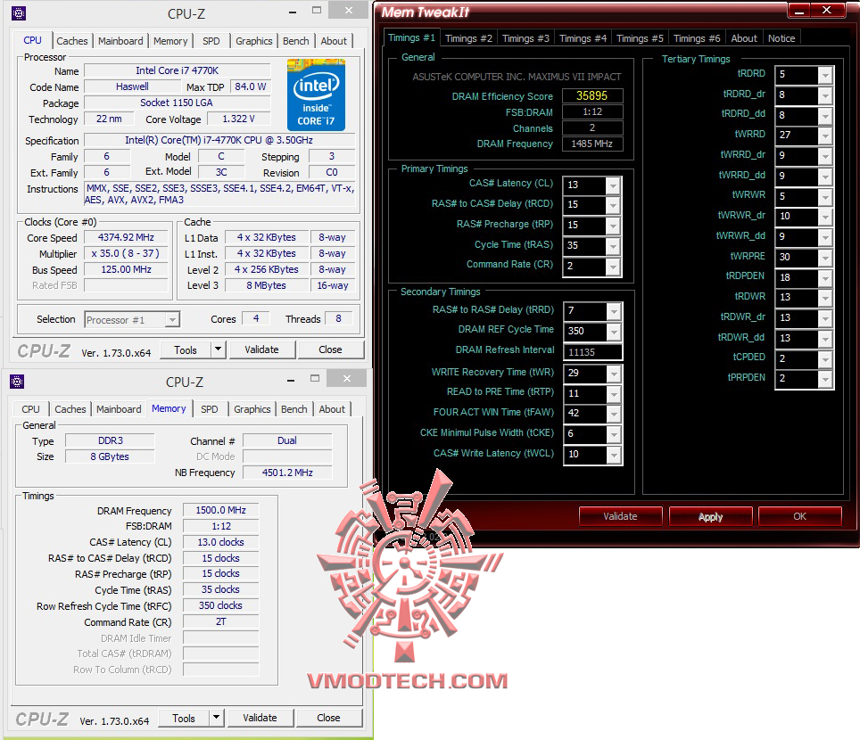Expand the tWRRD dropdown showing 27

tap(825, 136)
